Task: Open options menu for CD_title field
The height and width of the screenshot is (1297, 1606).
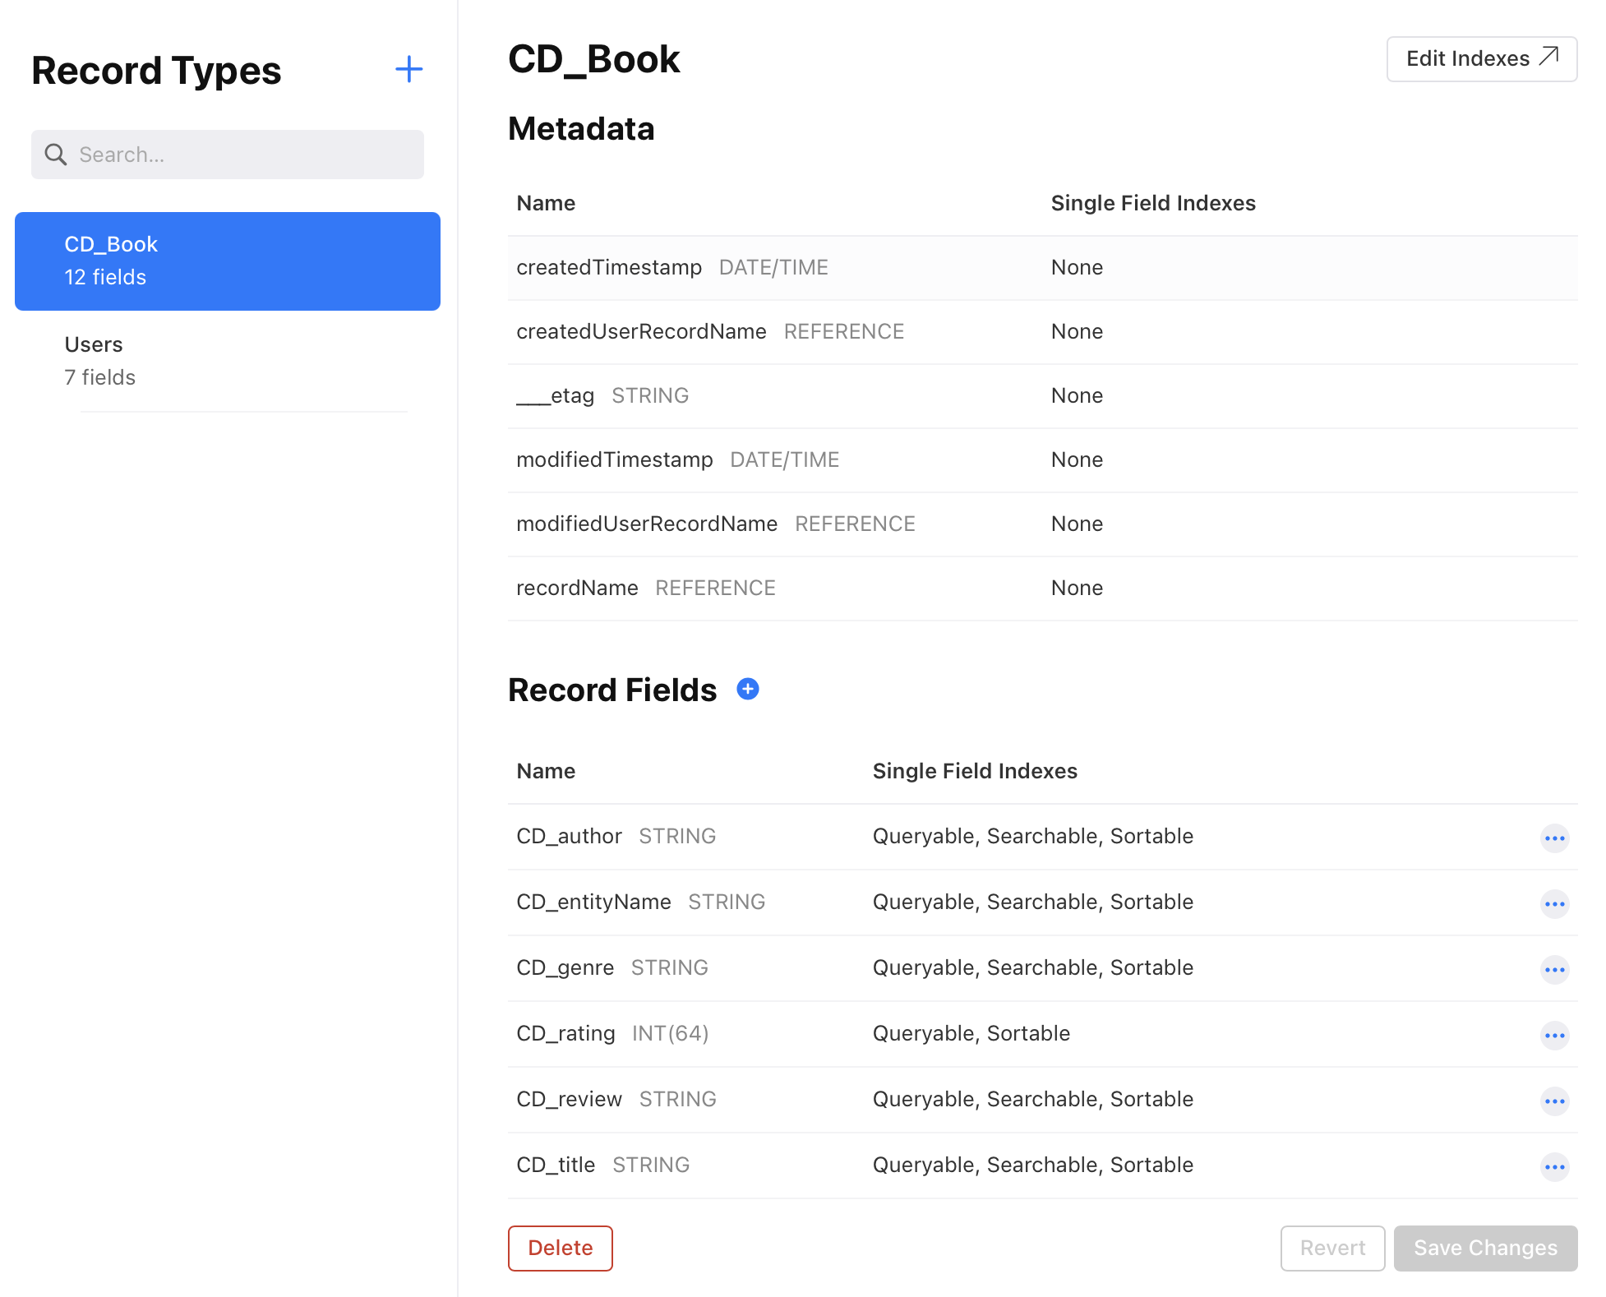Action: click(x=1553, y=1167)
